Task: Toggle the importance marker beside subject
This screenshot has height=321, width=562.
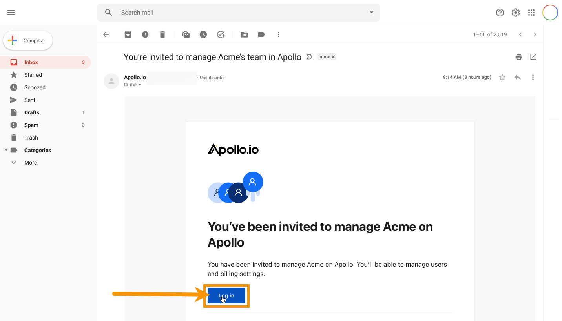Action: pyautogui.click(x=309, y=57)
